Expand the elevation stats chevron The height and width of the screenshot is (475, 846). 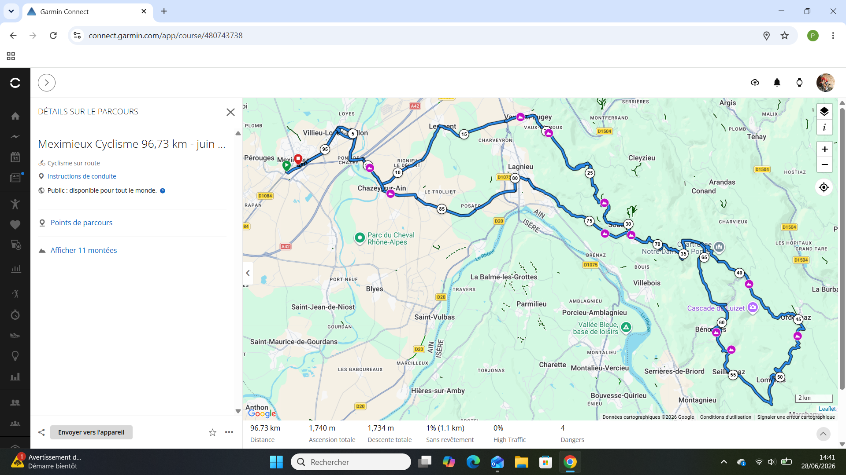(823, 434)
